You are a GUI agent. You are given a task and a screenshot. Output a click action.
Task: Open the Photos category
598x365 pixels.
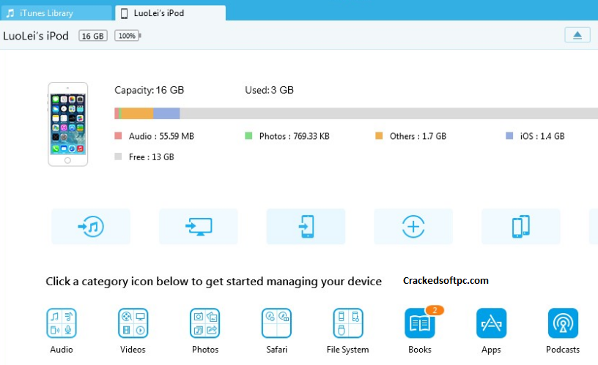[x=204, y=331]
